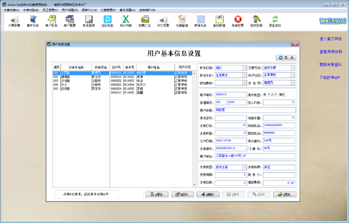Screen dimensions: 349x223
Task: Open the 系统维护(H) menu
Action: (x=147, y=10)
